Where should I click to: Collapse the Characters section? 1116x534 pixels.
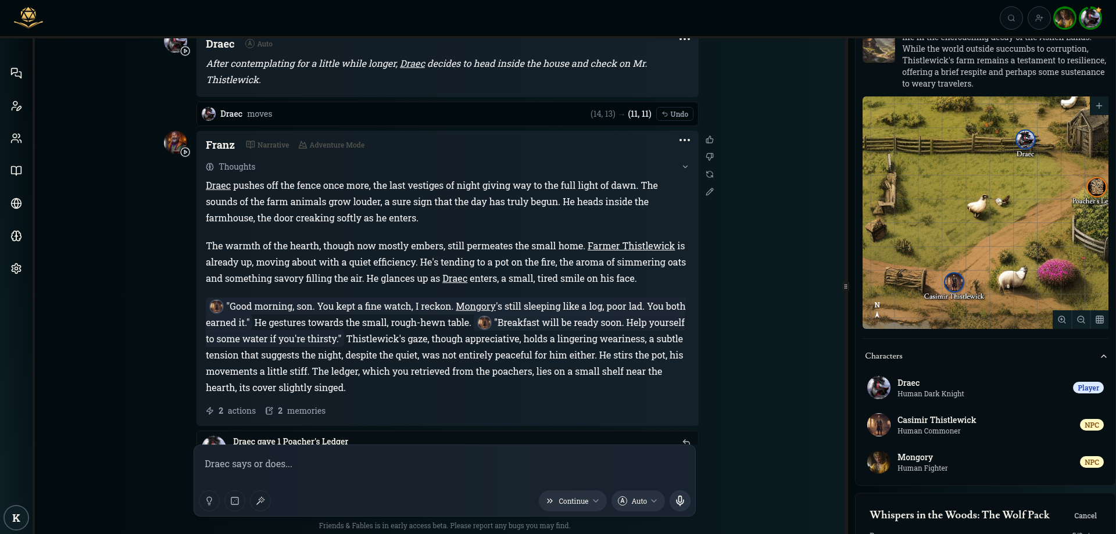point(1104,356)
